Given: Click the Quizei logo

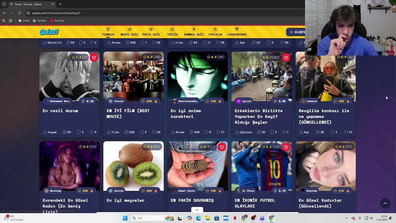Looking at the screenshot, I should (49, 32).
